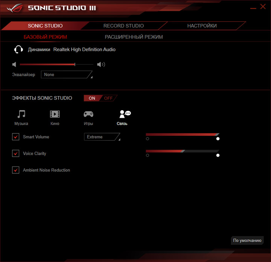
Task: Click the Эквалайзер label
Action: pos(23,74)
